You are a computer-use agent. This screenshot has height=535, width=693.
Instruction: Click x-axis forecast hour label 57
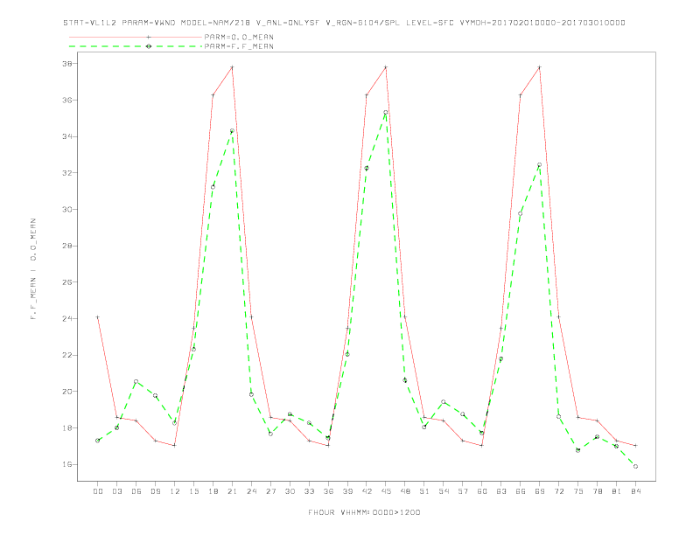coord(463,491)
